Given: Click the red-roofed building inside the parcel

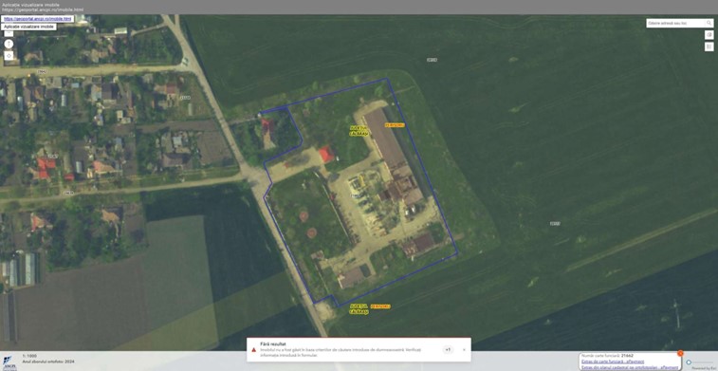Looking at the screenshot, I should pos(326,154).
